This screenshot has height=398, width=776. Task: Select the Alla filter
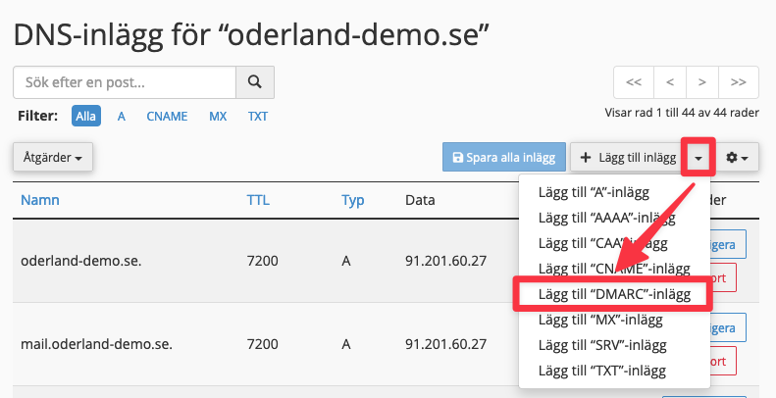[x=86, y=116]
